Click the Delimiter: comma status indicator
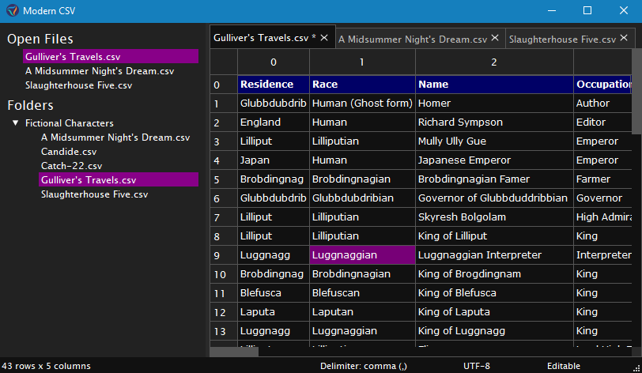The height and width of the screenshot is (373, 642). tap(364, 366)
